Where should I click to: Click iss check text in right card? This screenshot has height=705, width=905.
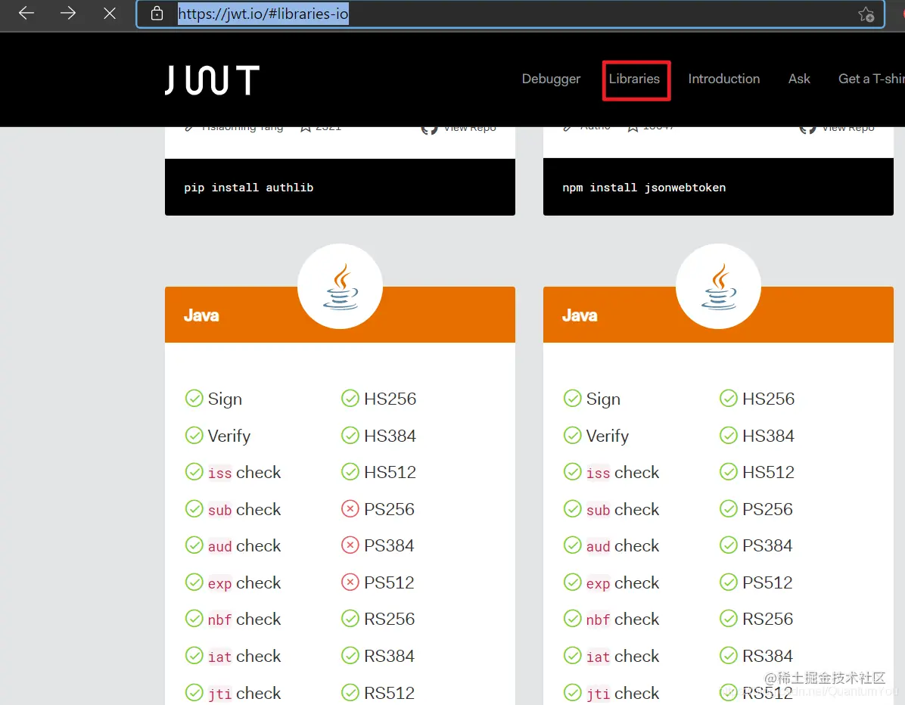[x=623, y=473]
